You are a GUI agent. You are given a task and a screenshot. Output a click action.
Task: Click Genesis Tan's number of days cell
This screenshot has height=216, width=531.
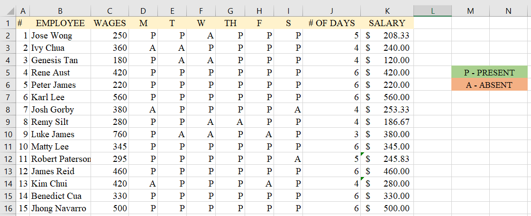(x=331, y=60)
